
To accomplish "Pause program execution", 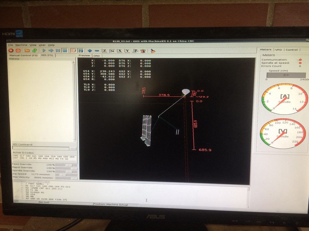I will point(58,51).
